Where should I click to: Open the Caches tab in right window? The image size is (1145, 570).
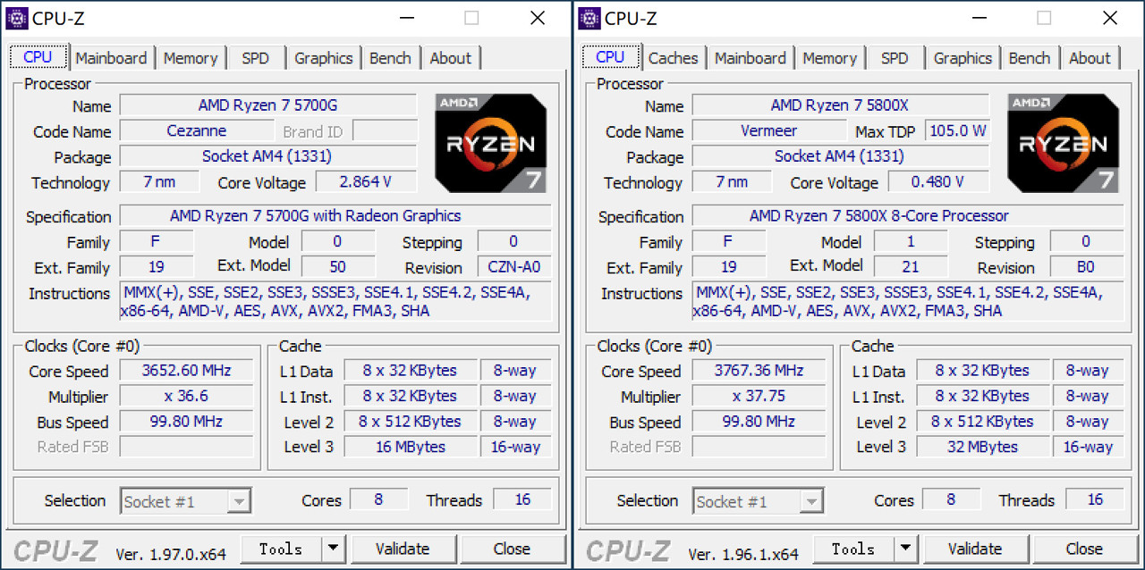[x=673, y=58]
